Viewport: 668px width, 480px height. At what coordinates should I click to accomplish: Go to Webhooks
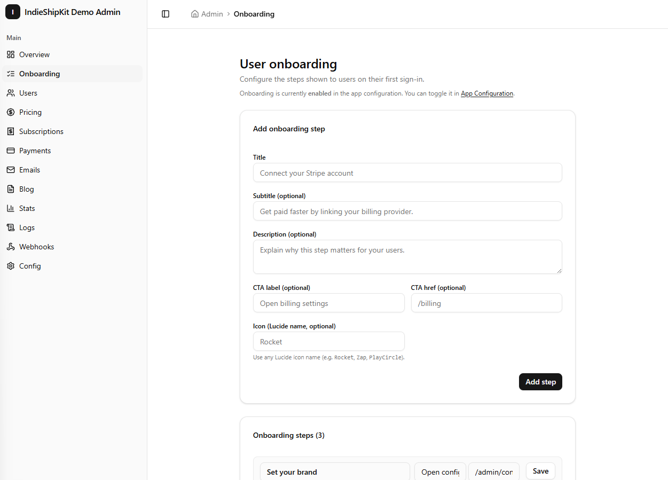(x=73, y=247)
